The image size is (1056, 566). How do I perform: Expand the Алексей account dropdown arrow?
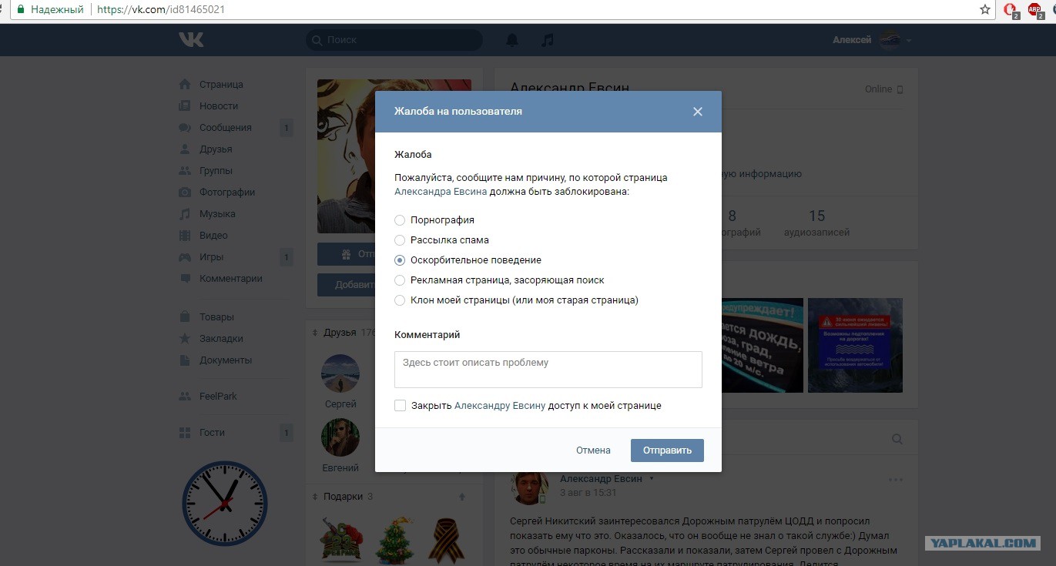[909, 40]
